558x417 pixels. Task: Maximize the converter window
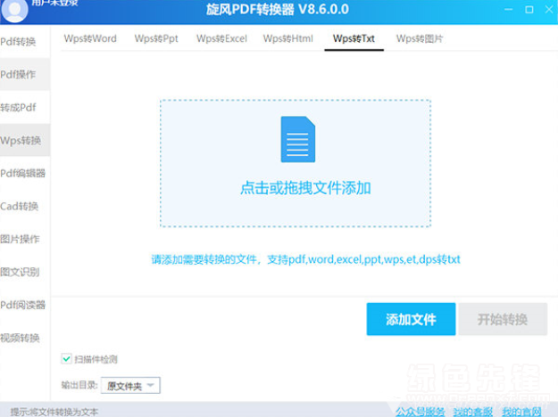pyautogui.click(x=529, y=10)
